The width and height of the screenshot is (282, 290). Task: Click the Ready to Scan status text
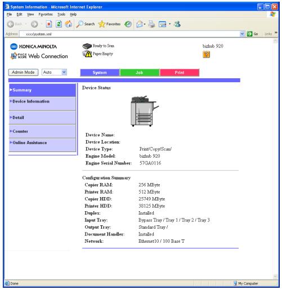point(104,46)
